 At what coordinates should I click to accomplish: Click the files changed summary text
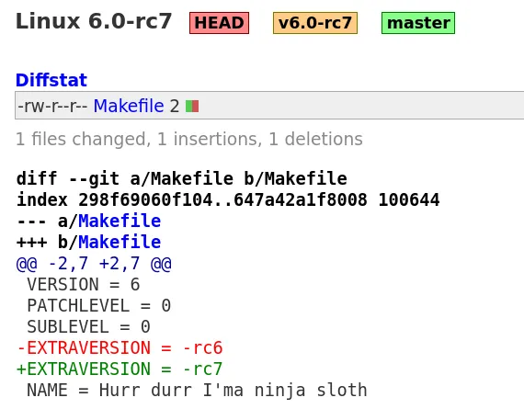coord(189,139)
